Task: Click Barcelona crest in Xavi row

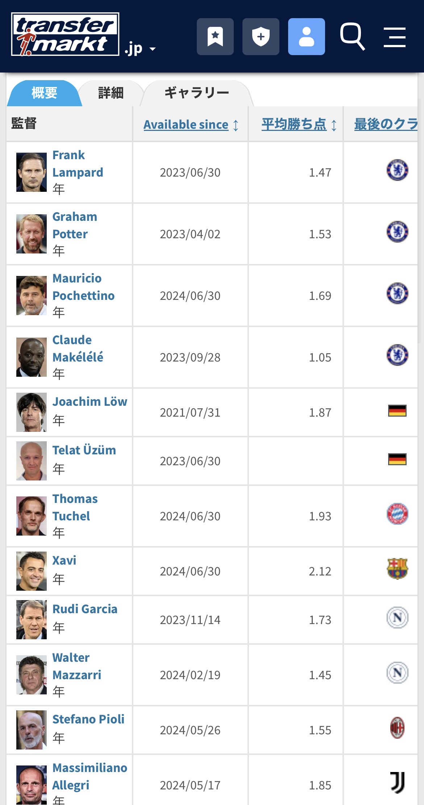Action: coord(397,569)
